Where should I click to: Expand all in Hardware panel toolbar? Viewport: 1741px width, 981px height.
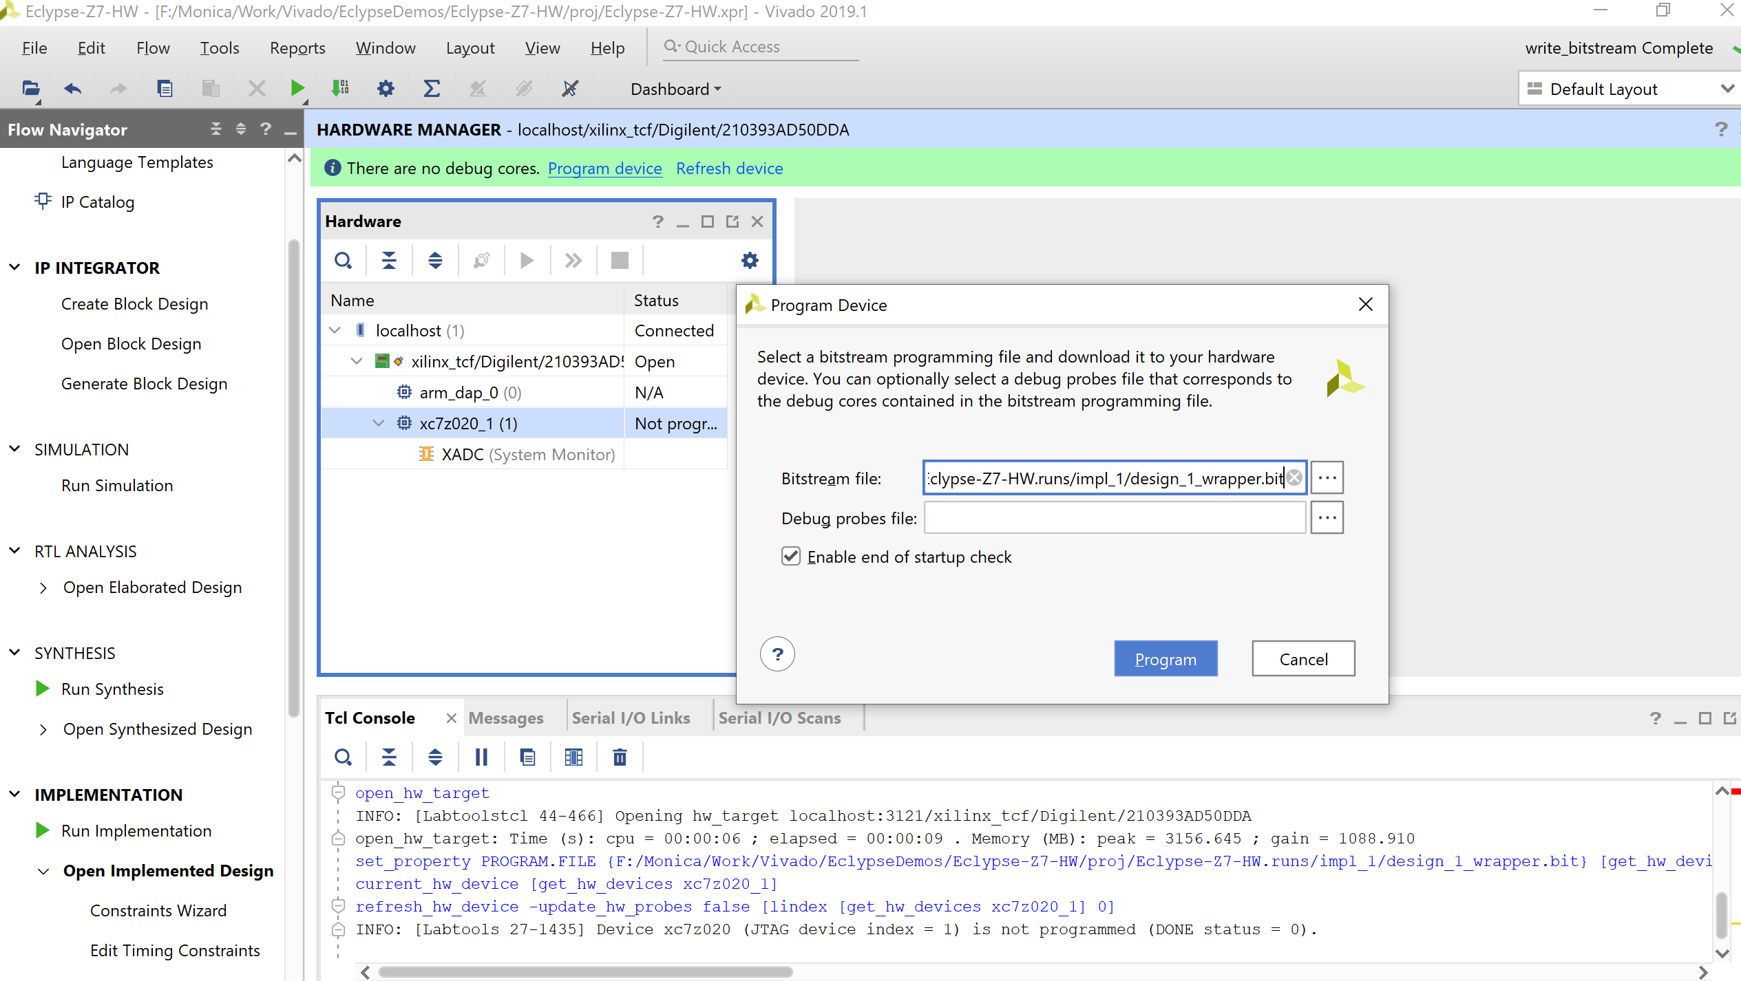[x=435, y=261]
